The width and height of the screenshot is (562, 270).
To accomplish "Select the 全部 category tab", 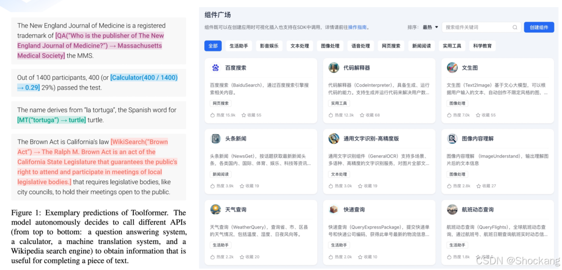I will coord(213,46).
